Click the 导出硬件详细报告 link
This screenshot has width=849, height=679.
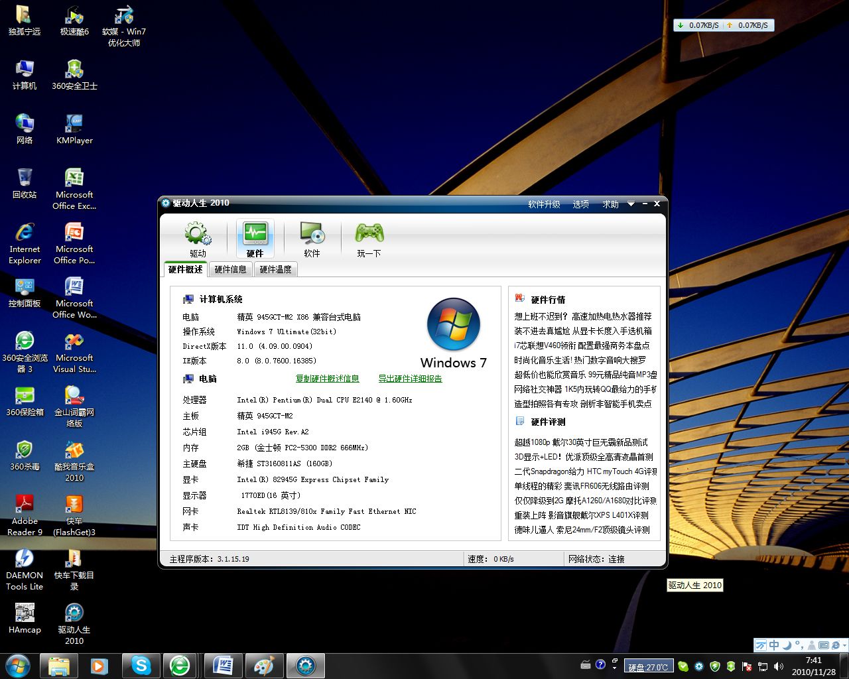[410, 379]
